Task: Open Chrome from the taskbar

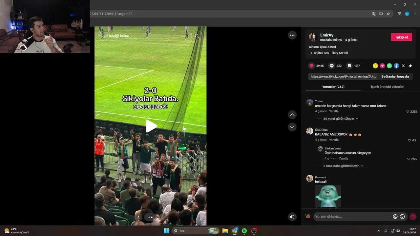Action: click(x=235, y=231)
